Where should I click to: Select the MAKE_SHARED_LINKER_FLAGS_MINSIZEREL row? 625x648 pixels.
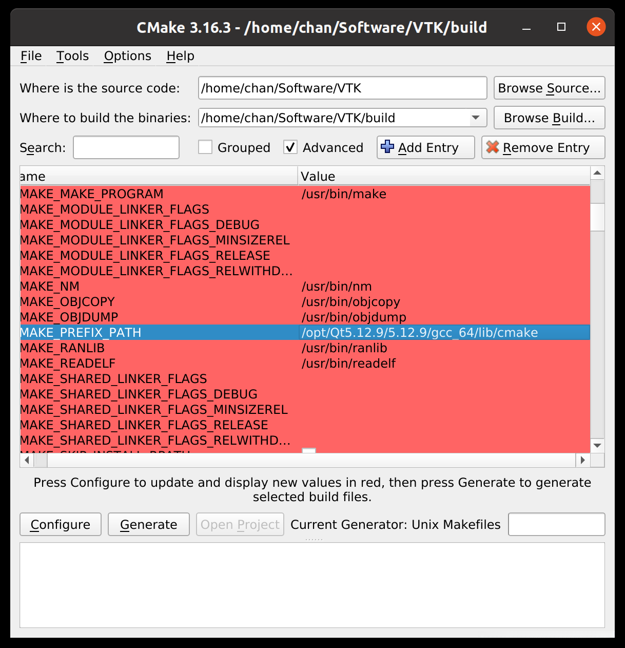coord(305,409)
